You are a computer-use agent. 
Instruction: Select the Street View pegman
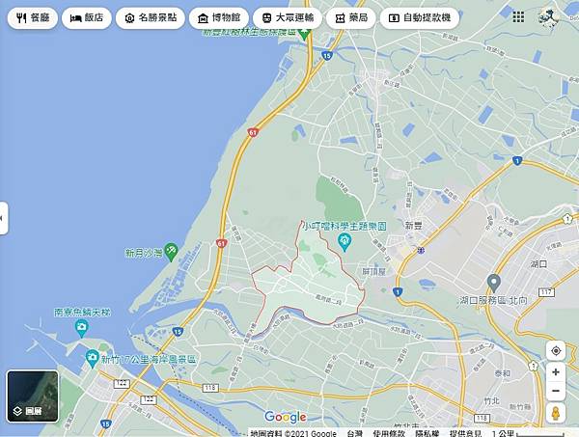pyautogui.click(x=556, y=413)
